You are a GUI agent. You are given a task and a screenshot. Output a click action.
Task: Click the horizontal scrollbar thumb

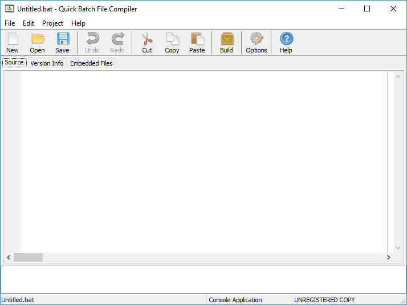[28, 258]
